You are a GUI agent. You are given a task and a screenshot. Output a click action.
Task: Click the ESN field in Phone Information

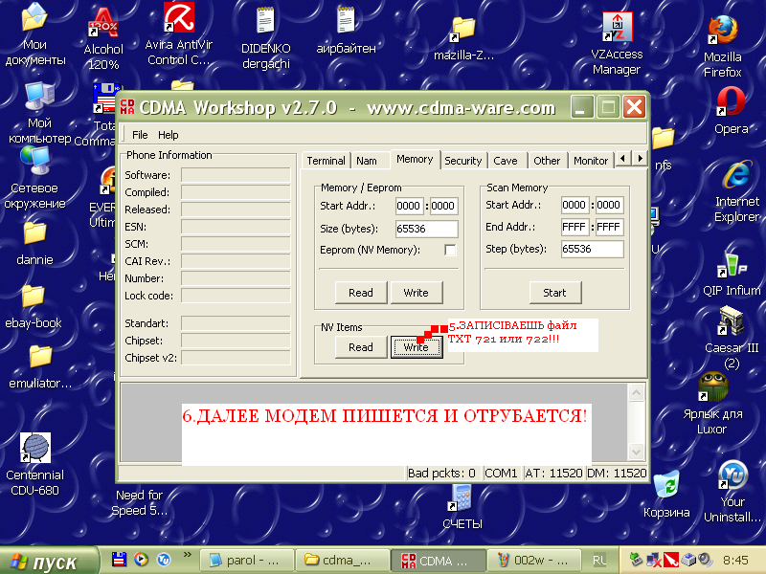[237, 227]
